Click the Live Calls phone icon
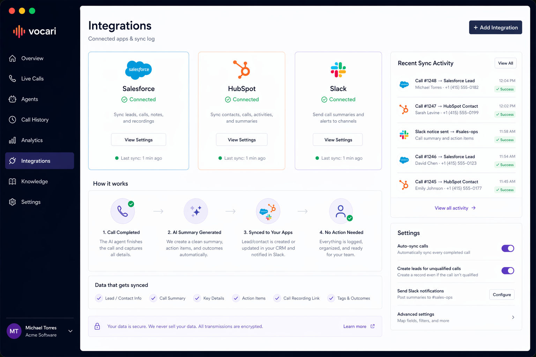Image resolution: width=536 pixels, height=357 pixels. [x=13, y=78]
